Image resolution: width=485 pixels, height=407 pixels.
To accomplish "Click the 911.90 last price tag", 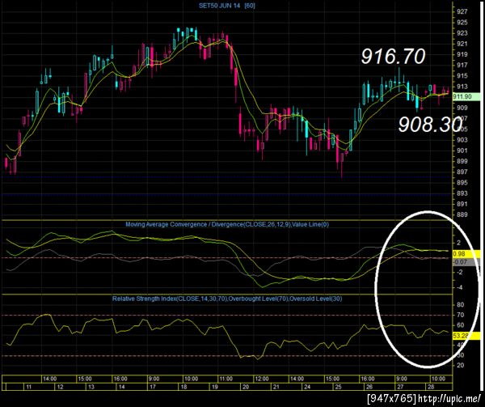I will 466,97.
